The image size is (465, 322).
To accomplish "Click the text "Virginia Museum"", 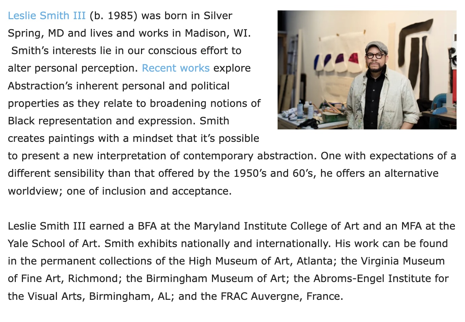I will coord(403,261).
